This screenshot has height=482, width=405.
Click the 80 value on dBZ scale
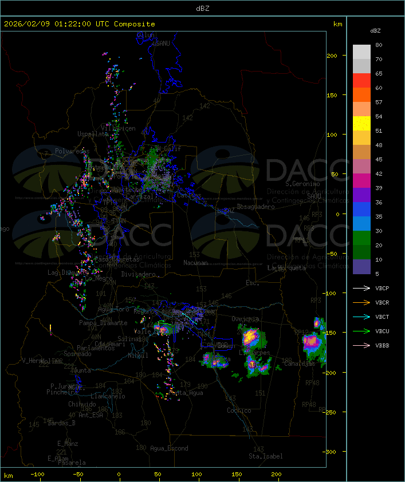point(379,45)
